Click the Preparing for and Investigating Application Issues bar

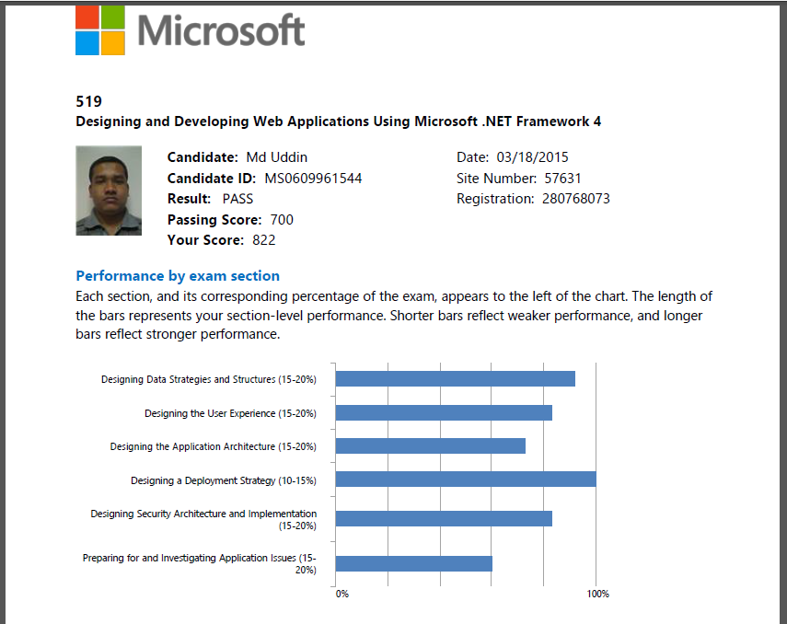pyautogui.click(x=414, y=564)
